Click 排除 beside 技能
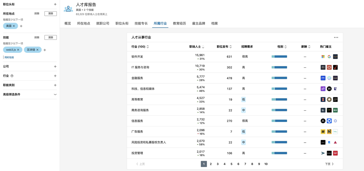Screen dimensions: 364x171 click(37, 37)
